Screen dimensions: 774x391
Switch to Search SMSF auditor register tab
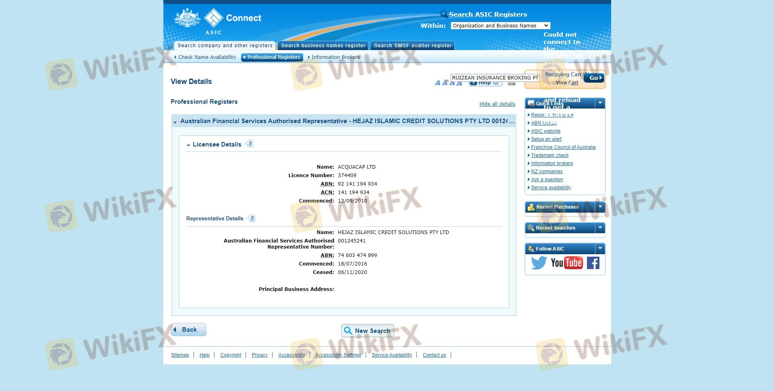tap(412, 46)
